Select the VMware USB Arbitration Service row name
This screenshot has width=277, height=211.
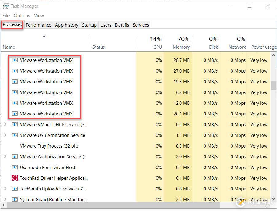[53, 135]
